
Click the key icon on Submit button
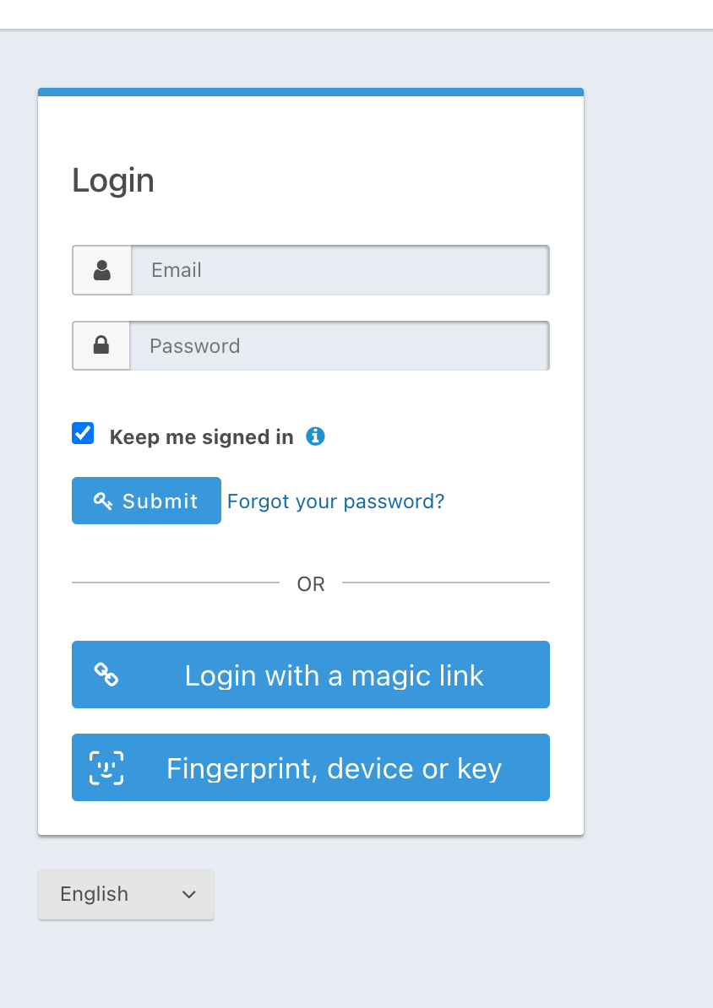[103, 501]
